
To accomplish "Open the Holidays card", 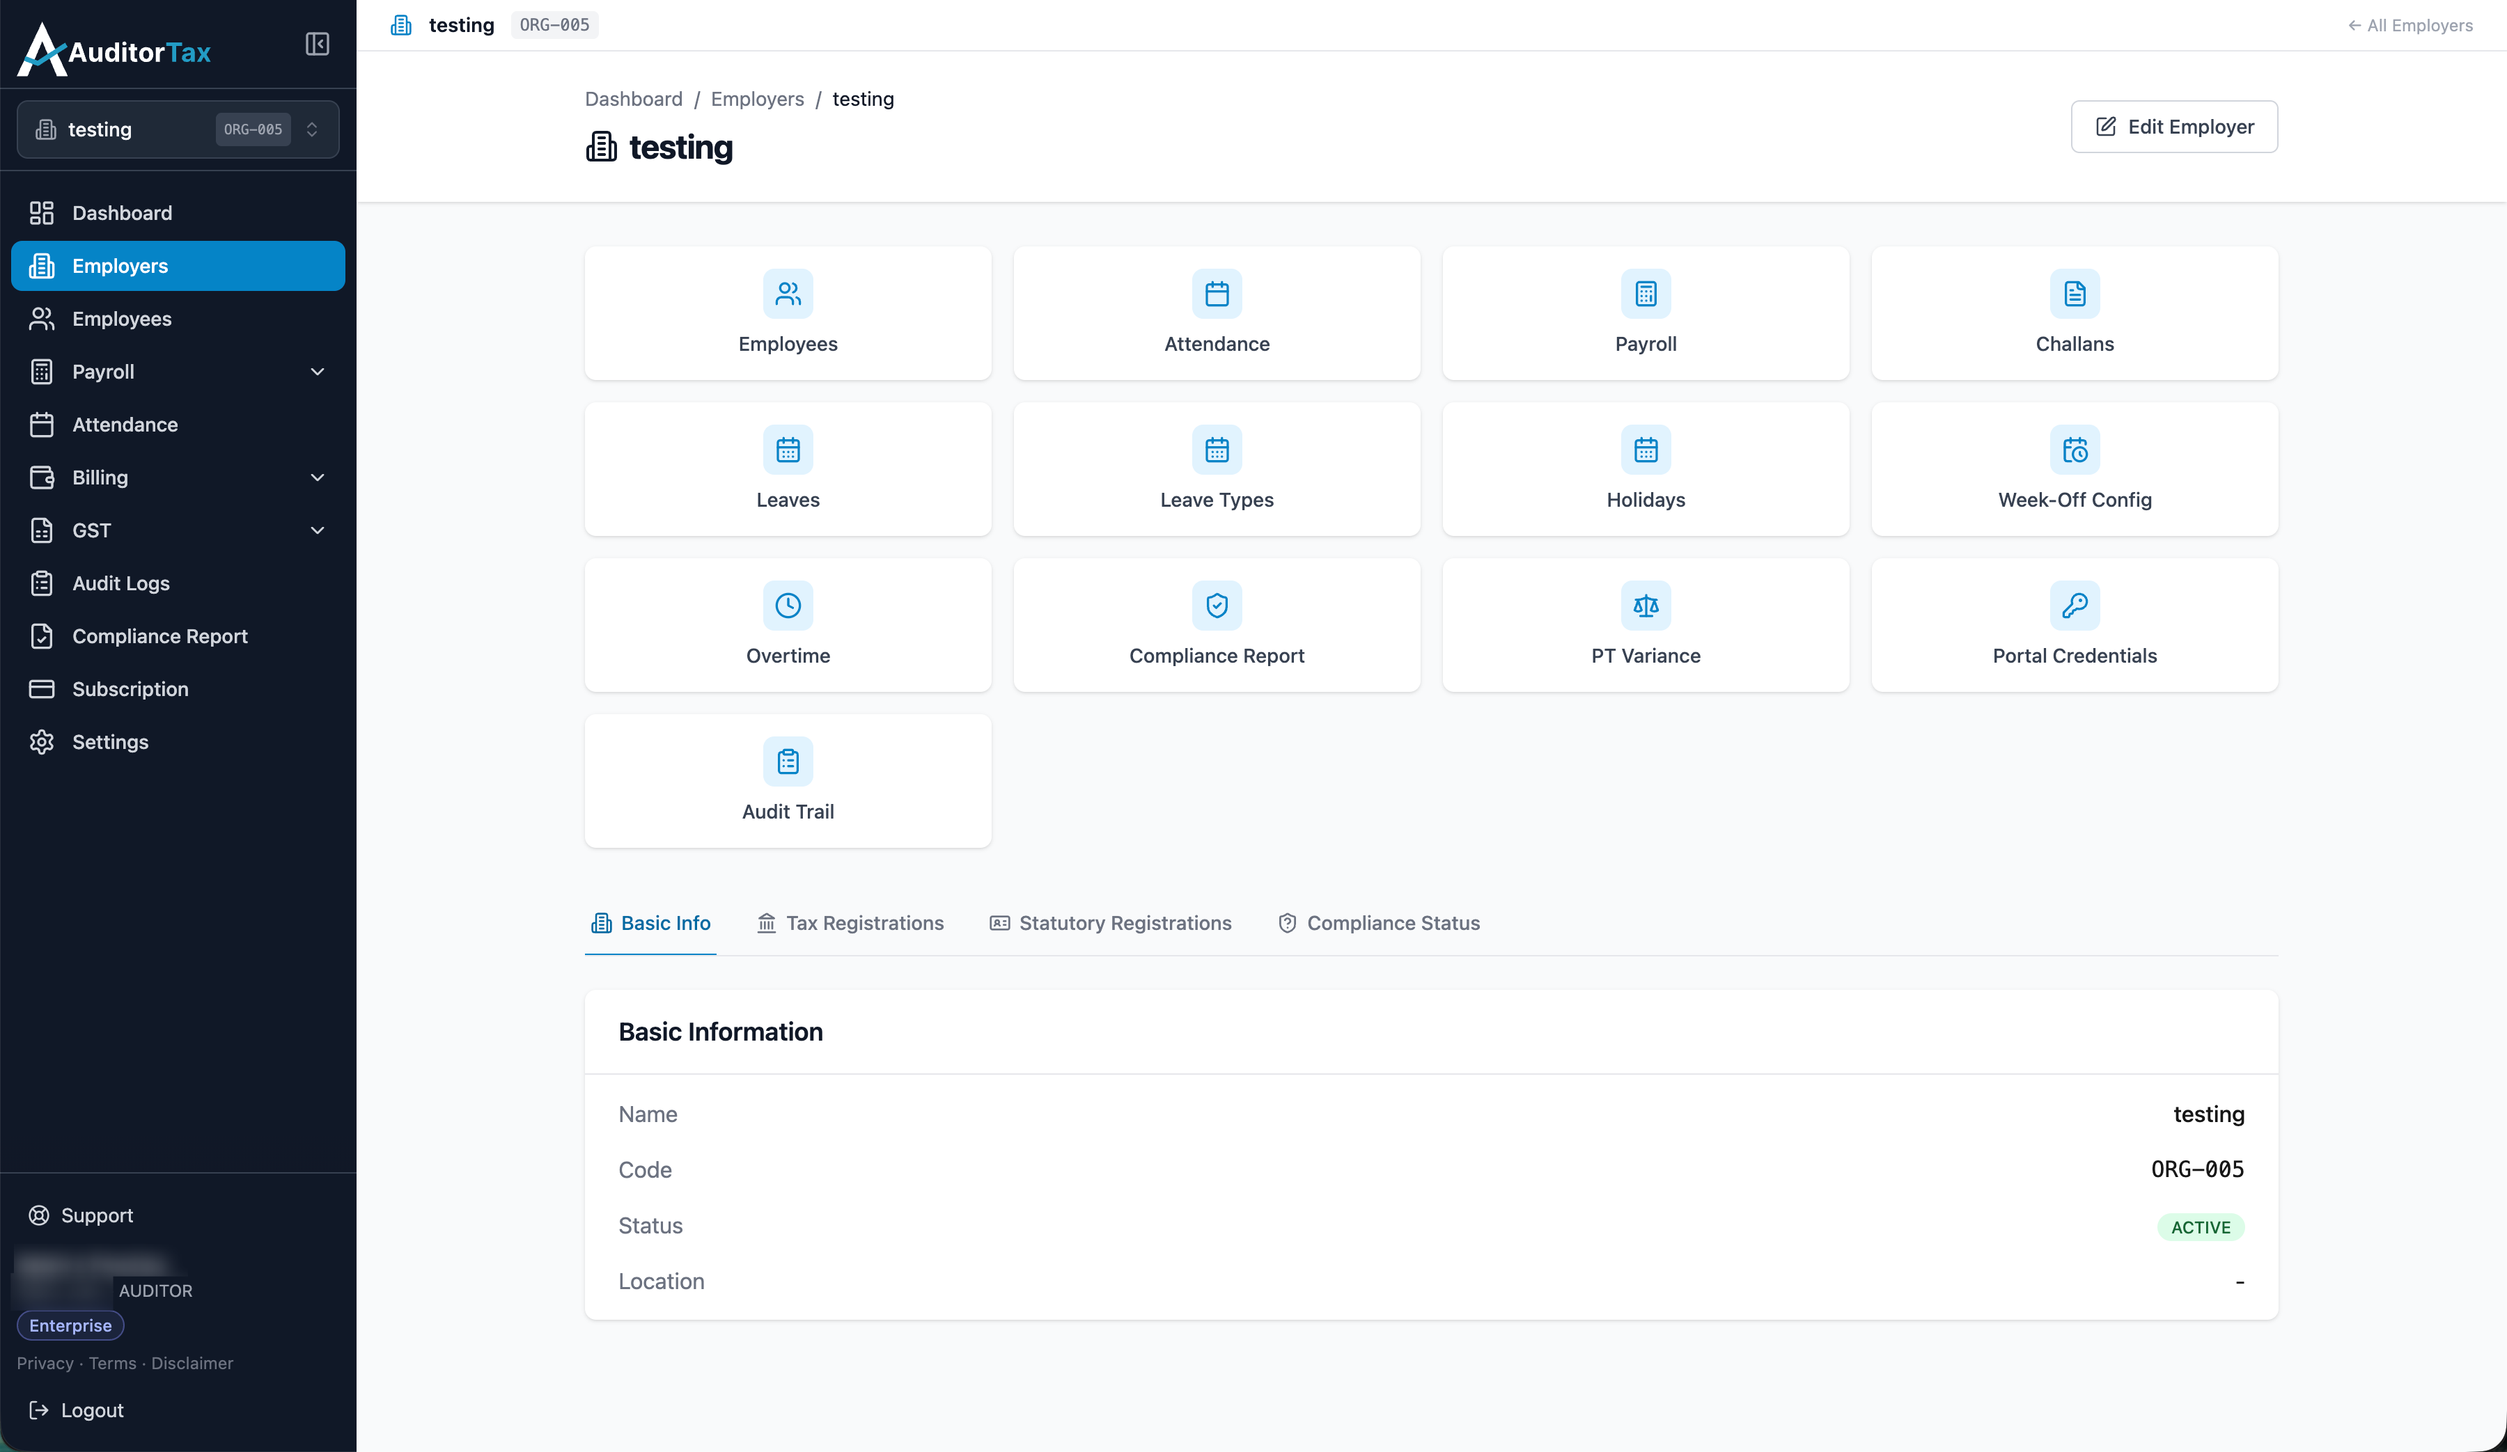I will click(1646, 469).
